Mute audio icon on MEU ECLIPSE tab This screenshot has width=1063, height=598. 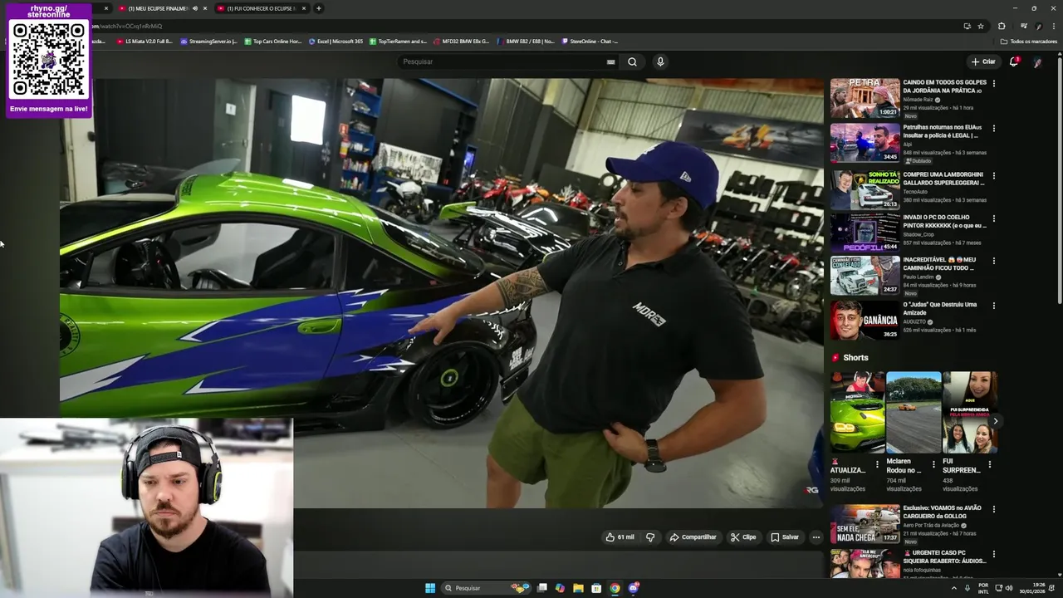click(195, 8)
